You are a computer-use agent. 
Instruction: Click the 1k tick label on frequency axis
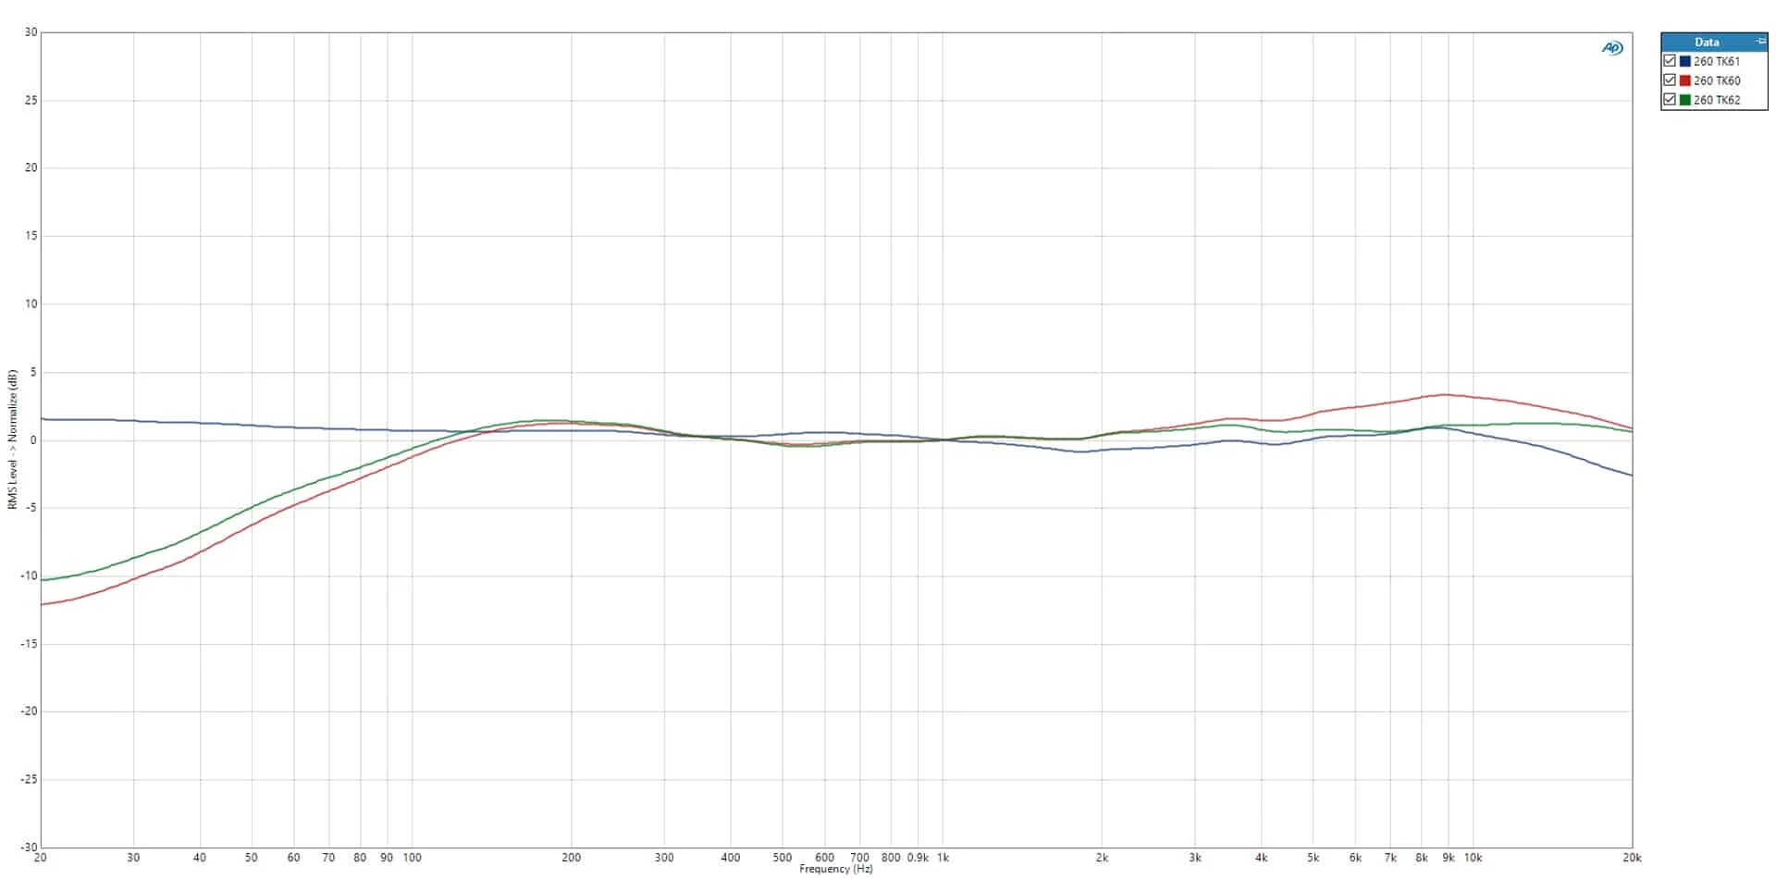(x=943, y=858)
